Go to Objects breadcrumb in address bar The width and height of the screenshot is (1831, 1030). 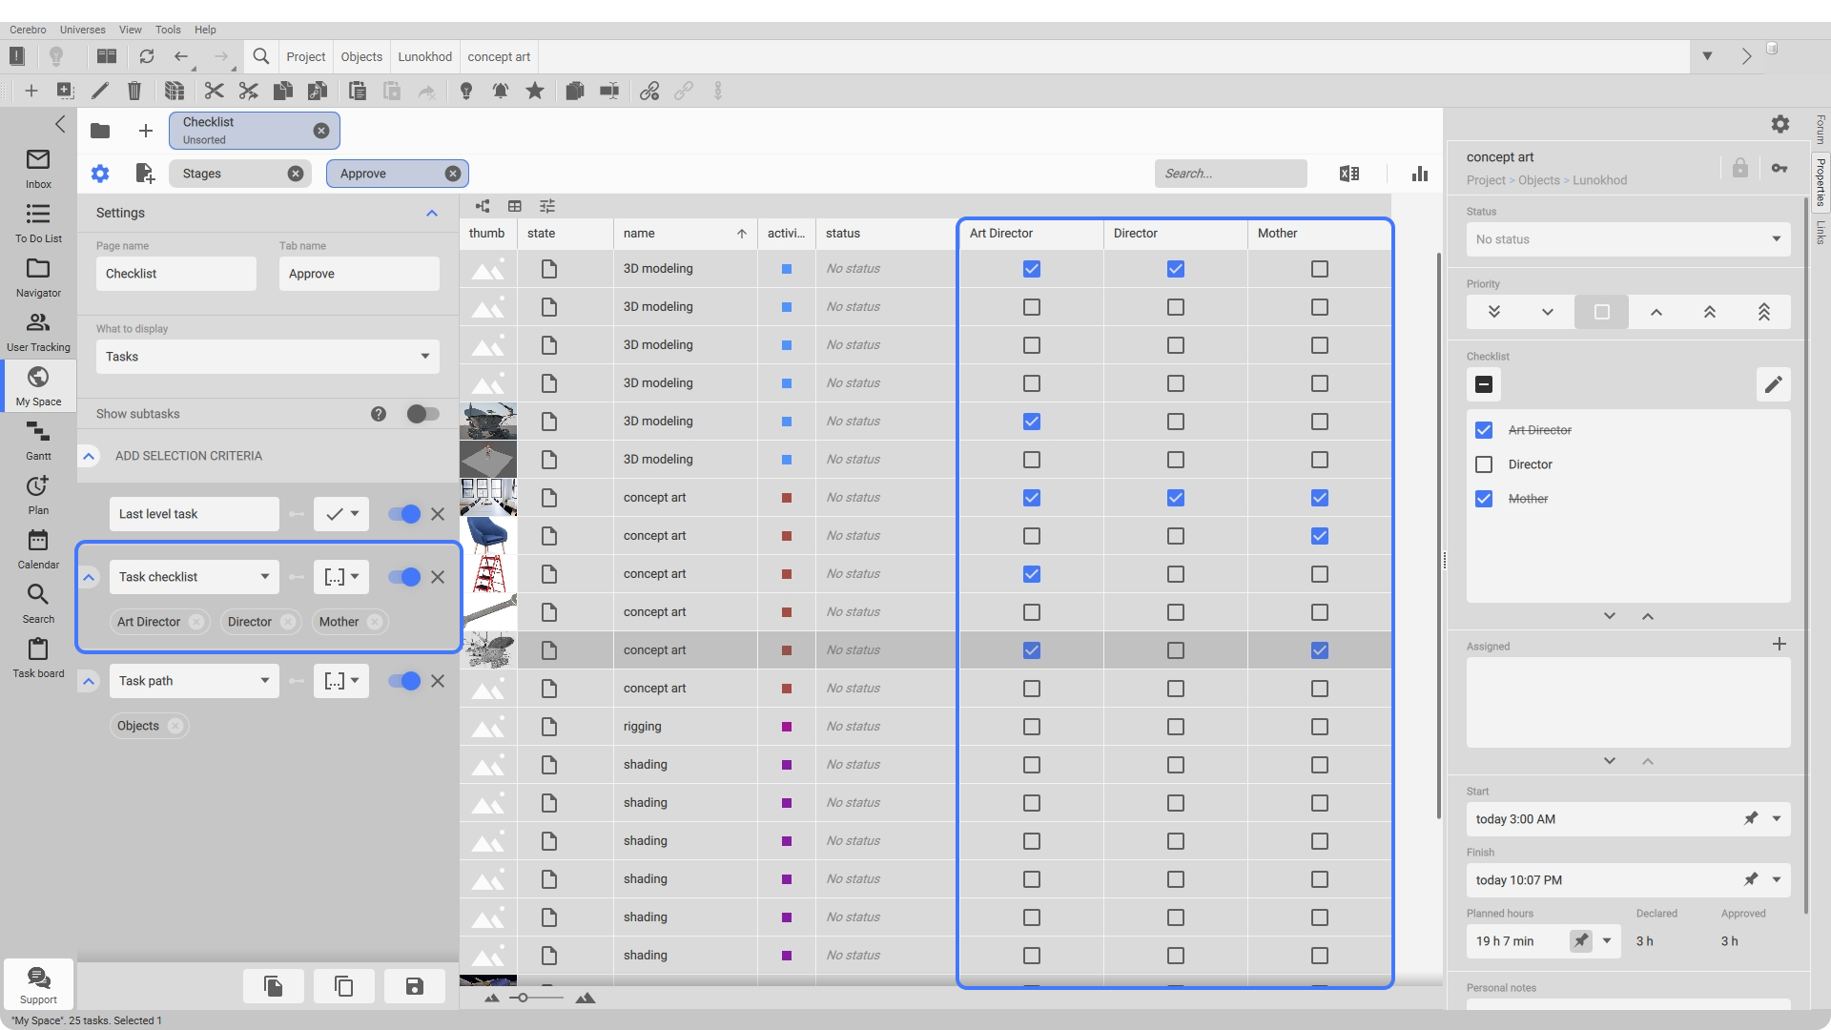(x=361, y=56)
